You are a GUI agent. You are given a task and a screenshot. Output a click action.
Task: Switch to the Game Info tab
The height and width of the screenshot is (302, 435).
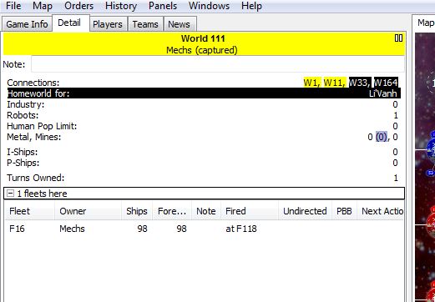[x=27, y=24]
